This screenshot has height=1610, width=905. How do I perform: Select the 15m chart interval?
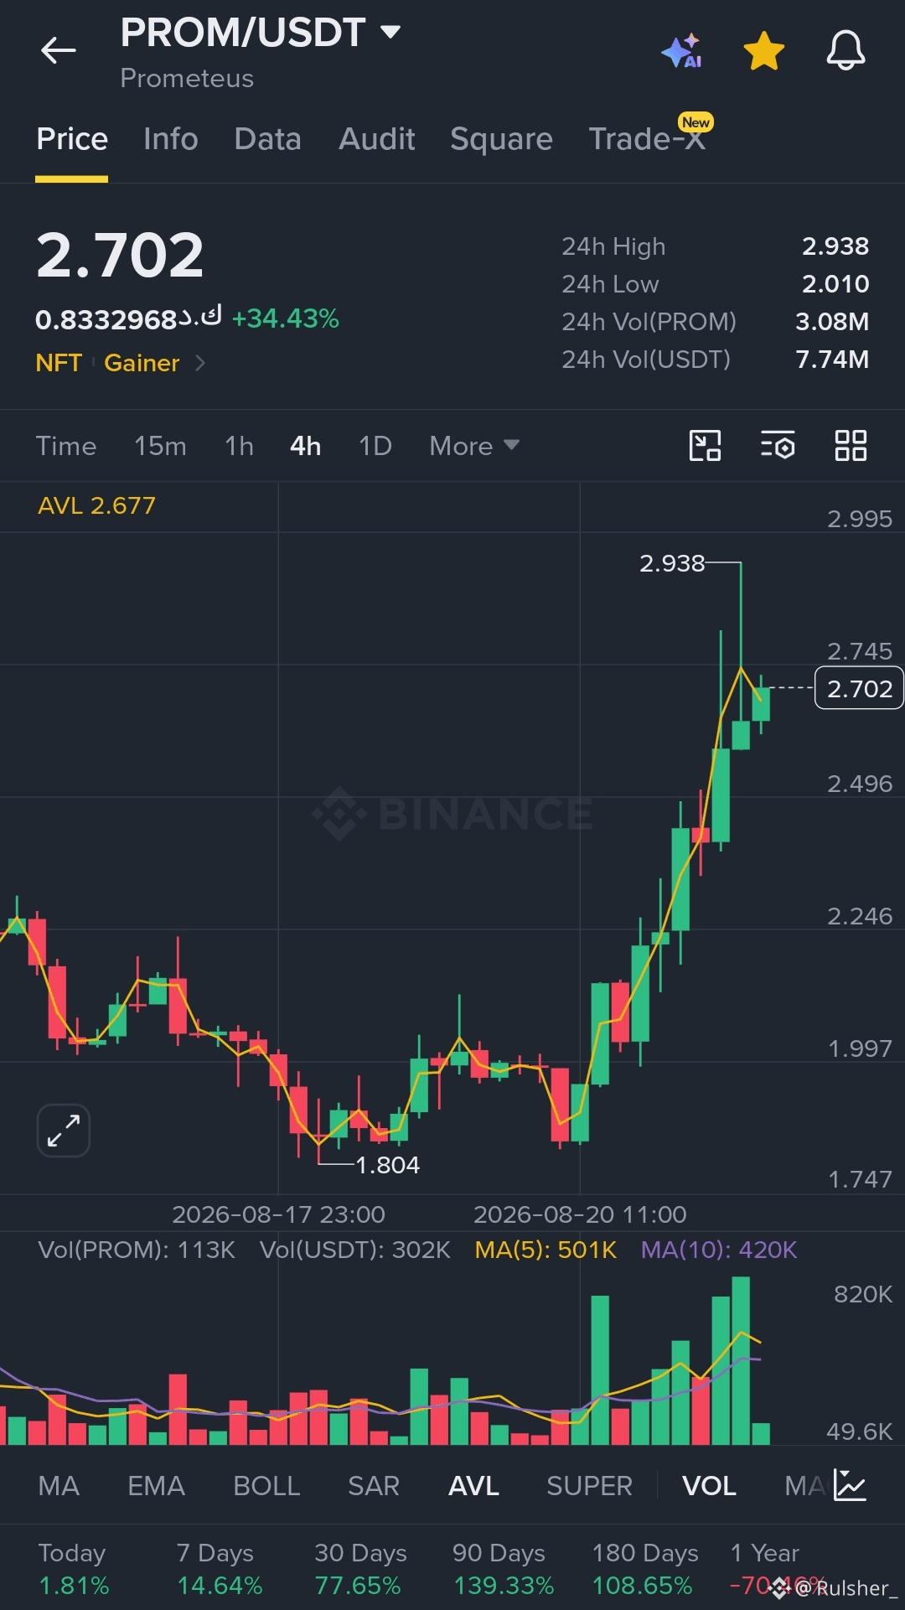[x=160, y=446]
